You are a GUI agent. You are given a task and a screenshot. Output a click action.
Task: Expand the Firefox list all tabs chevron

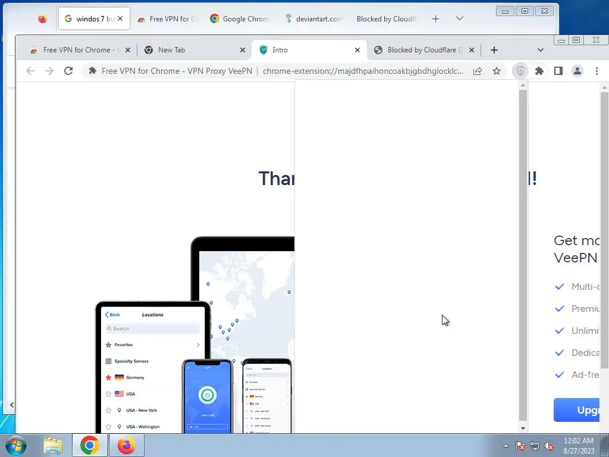460,18
